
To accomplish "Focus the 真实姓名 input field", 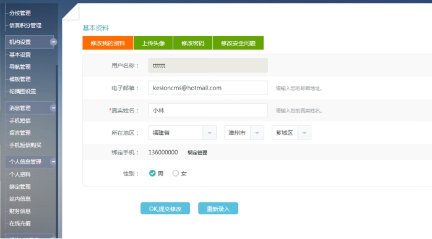I will coord(208,111).
